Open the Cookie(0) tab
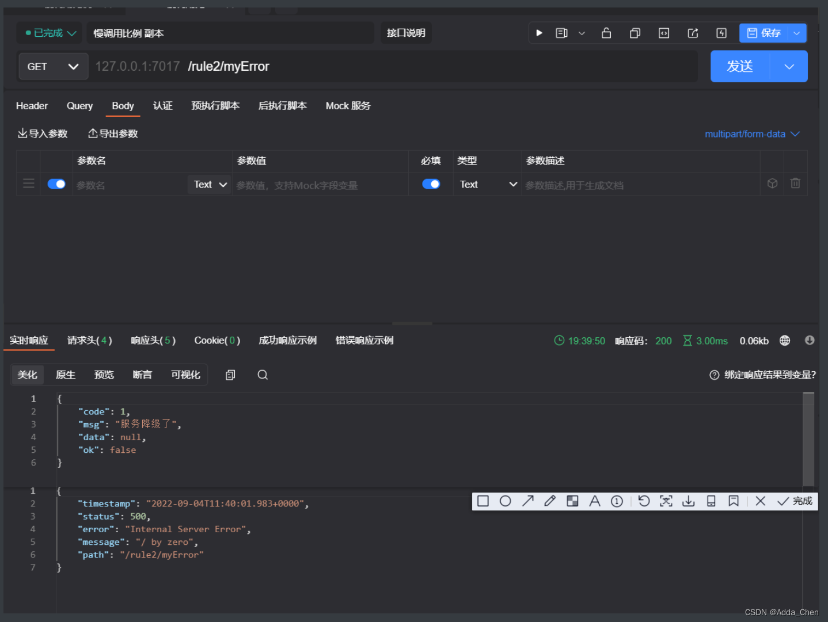 (217, 340)
